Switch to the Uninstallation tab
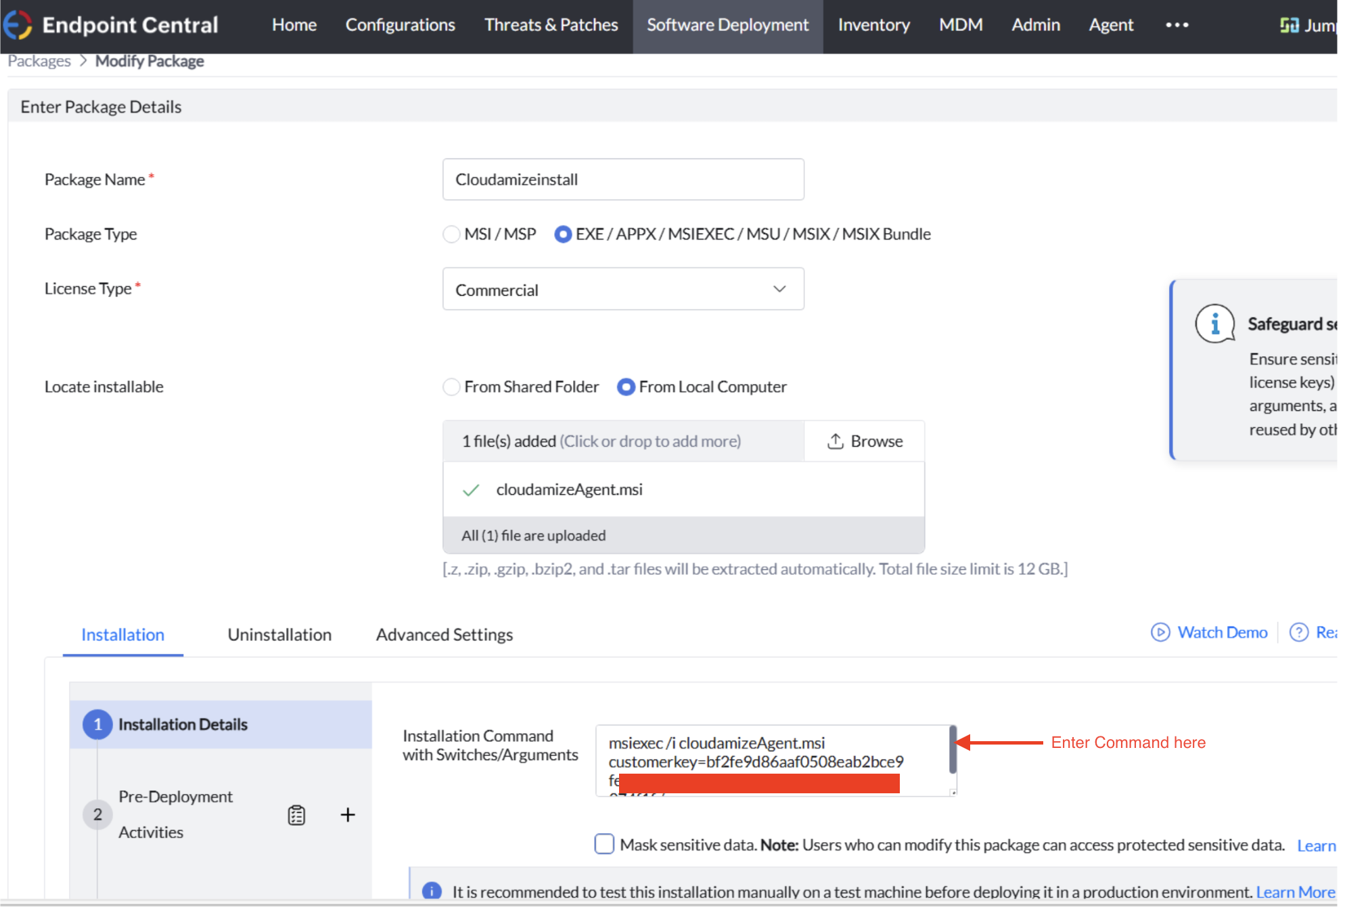1345x907 pixels. tap(279, 635)
